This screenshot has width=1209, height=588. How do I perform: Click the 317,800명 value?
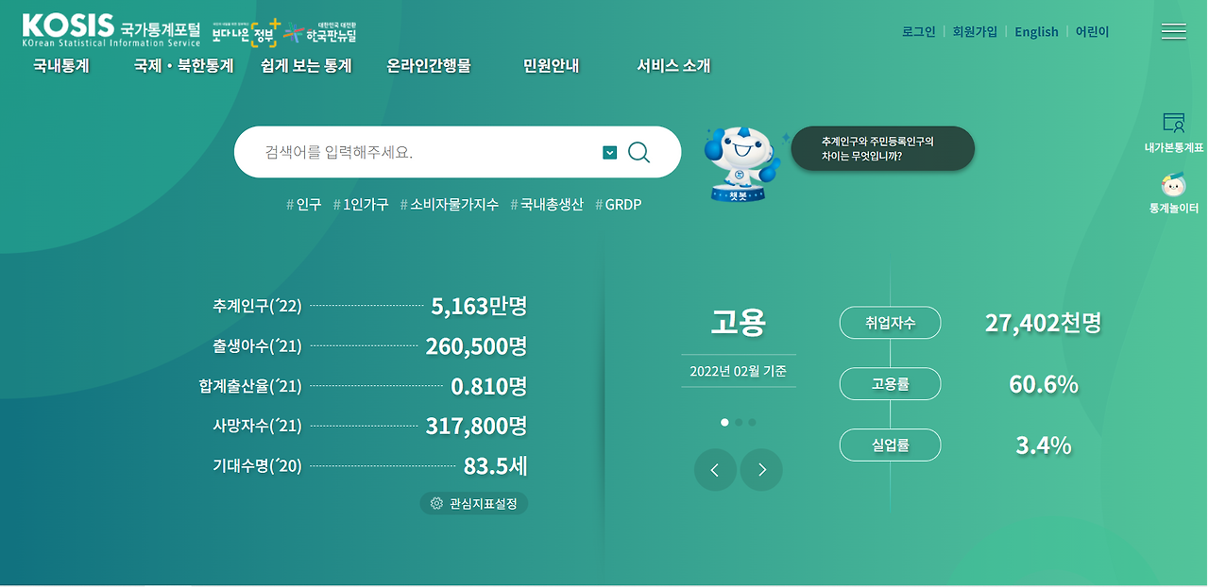476,426
